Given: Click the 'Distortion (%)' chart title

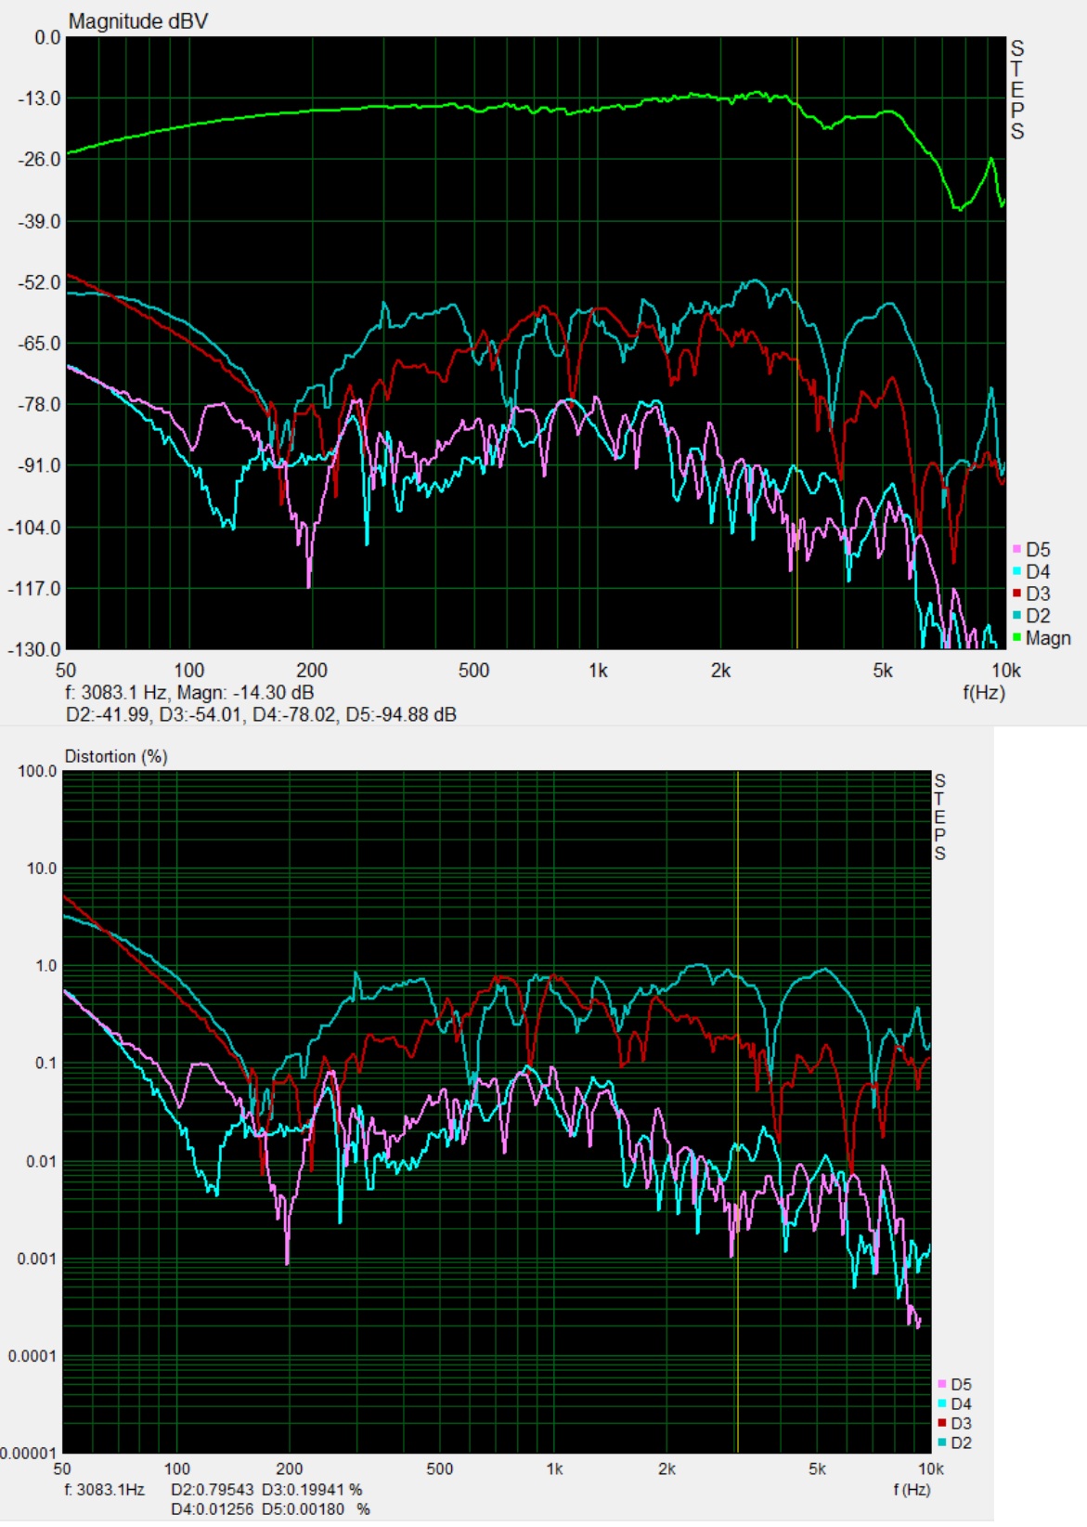Looking at the screenshot, I should coord(116,756).
